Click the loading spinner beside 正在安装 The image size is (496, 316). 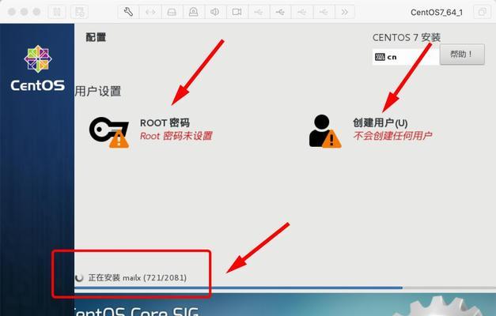[x=79, y=278]
